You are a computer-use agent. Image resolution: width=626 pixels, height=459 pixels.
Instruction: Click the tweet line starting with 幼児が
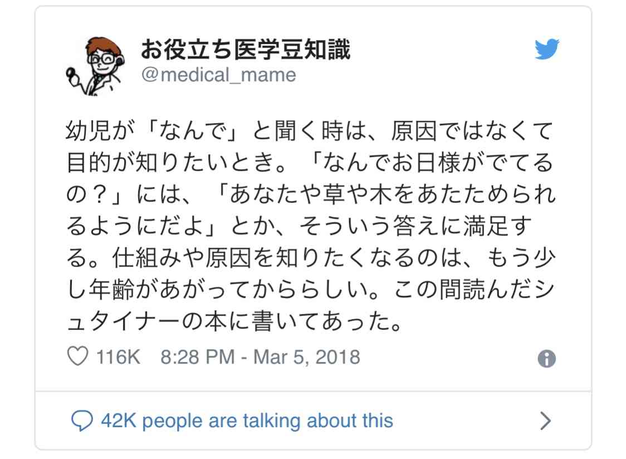pyautogui.click(x=310, y=131)
